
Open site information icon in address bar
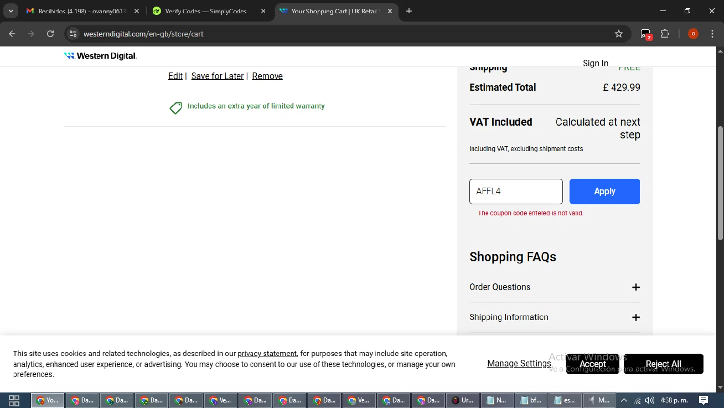pos(73,34)
